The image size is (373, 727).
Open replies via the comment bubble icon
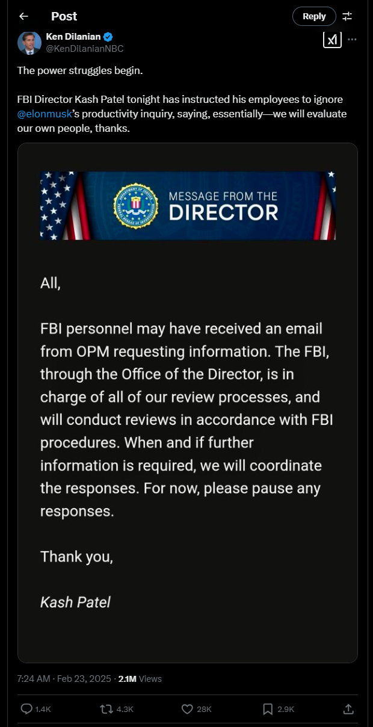coord(26,709)
